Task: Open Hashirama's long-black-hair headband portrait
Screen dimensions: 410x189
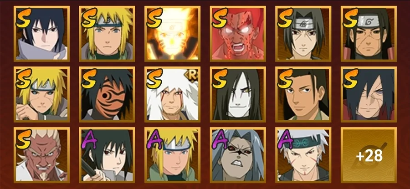Action: [369, 34]
